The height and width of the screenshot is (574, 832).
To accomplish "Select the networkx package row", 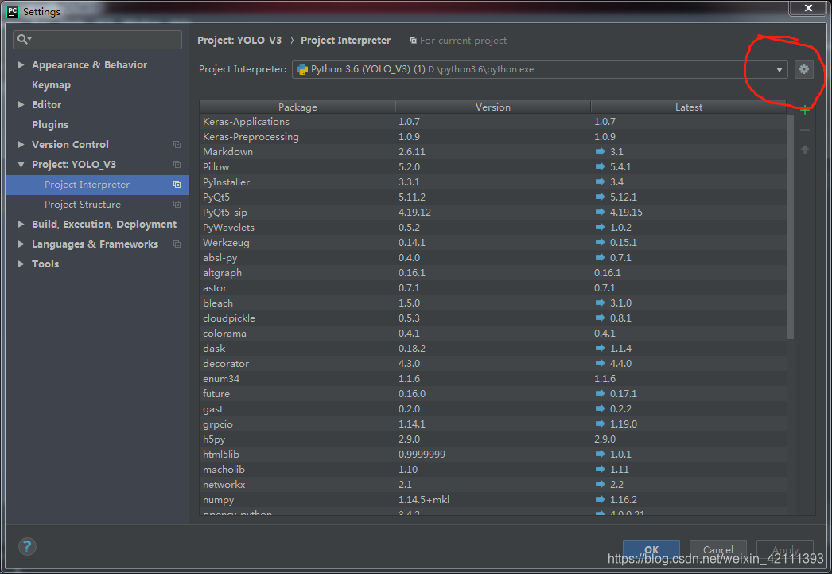I will 493,485.
